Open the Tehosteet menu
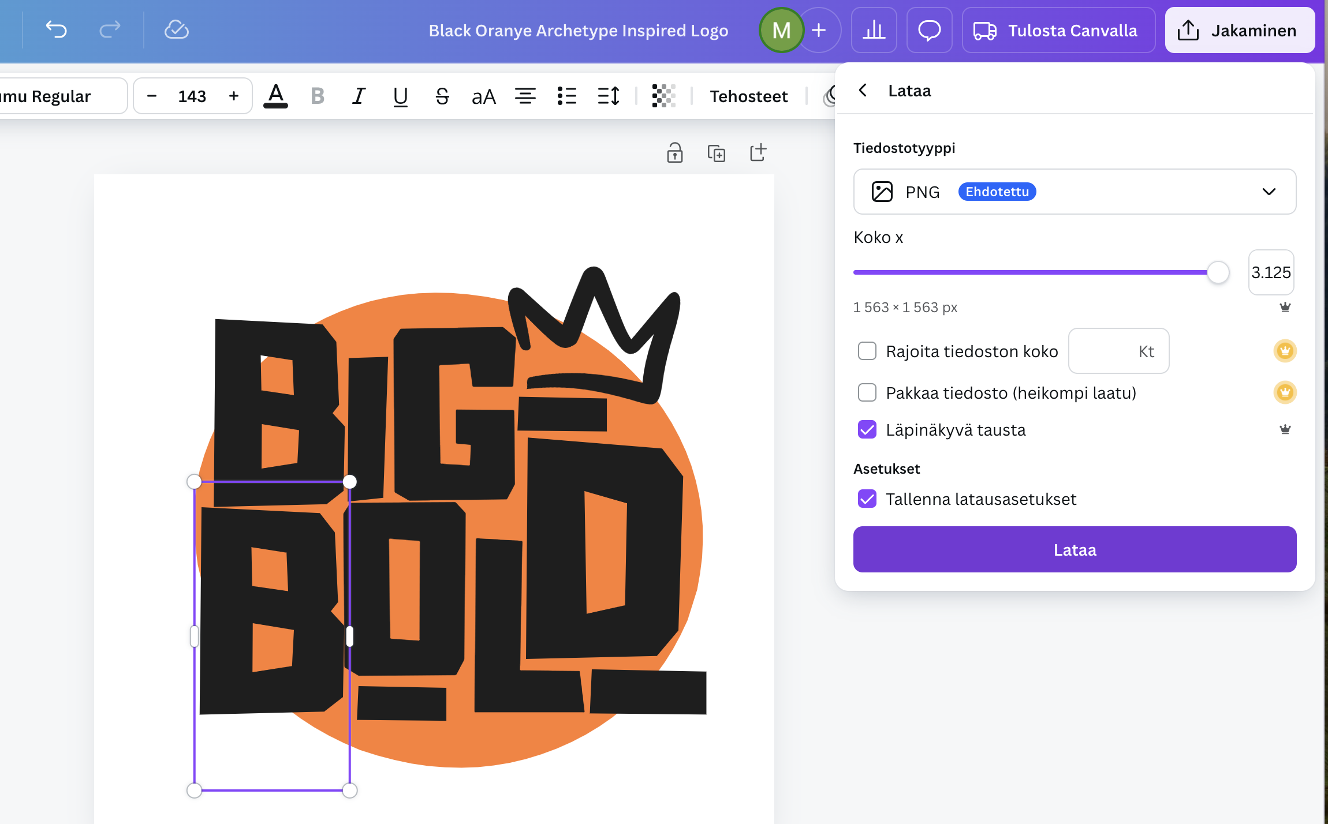This screenshot has height=824, width=1328. [x=748, y=96]
